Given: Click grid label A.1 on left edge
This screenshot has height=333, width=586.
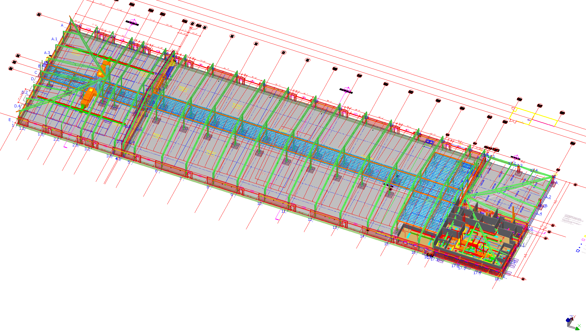Looking at the screenshot, I should pyautogui.click(x=54, y=39).
